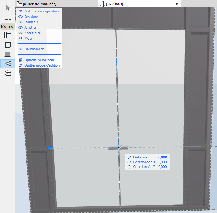Click the Distance value field 0,900
Screen dimensions: 217x213
163,157
